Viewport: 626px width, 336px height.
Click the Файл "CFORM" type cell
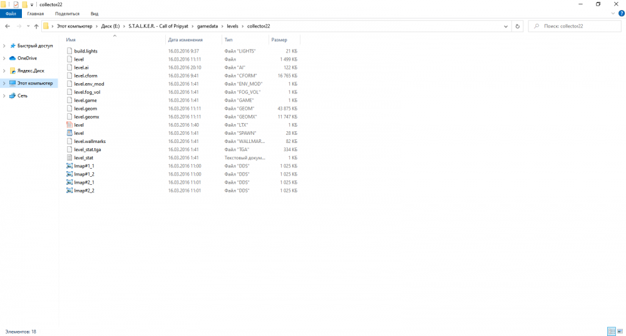(x=240, y=76)
